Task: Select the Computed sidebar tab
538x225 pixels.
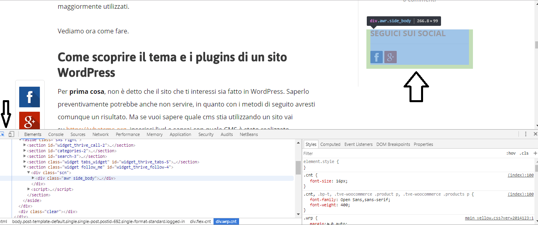Action: pyautogui.click(x=330, y=144)
